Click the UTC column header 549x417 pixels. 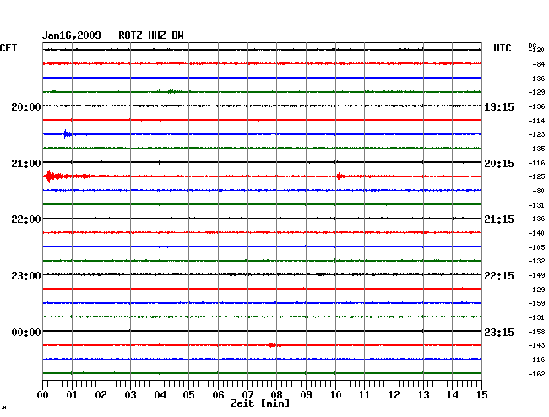(x=502, y=48)
